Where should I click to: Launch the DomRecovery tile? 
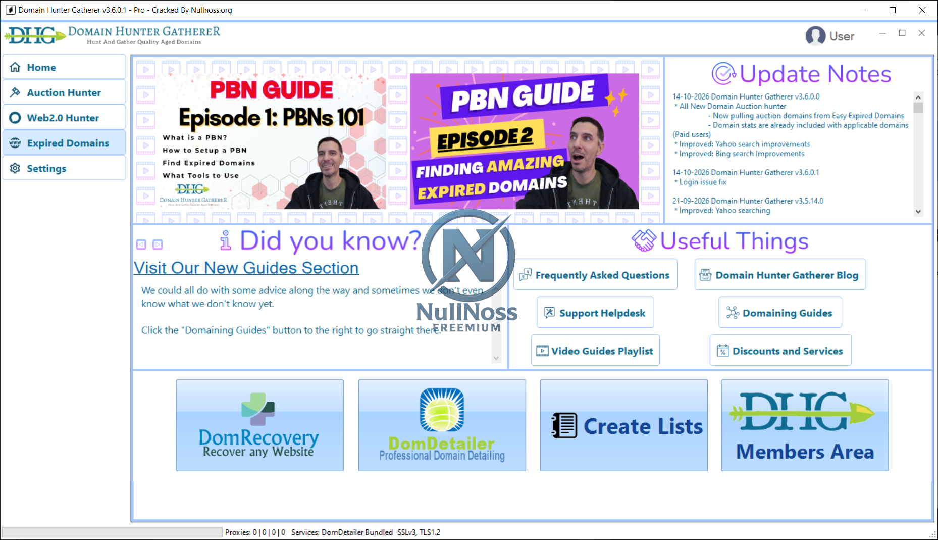click(x=259, y=425)
